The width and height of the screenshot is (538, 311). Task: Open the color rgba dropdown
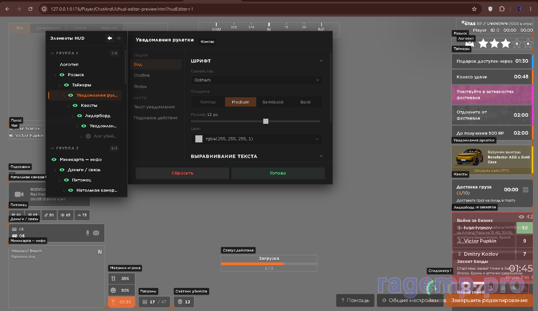[x=257, y=139]
